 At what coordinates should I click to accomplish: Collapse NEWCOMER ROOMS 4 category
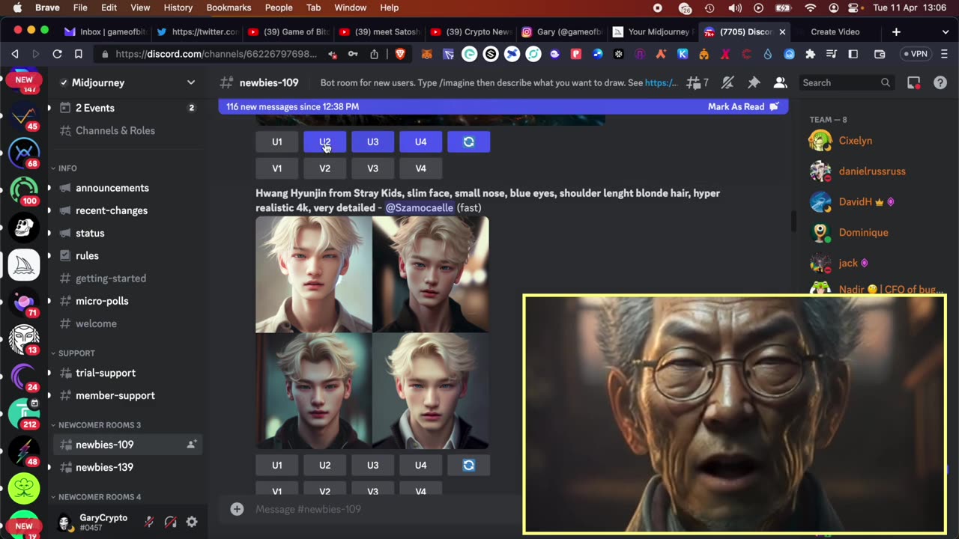pyautogui.click(x=96, y=497)
